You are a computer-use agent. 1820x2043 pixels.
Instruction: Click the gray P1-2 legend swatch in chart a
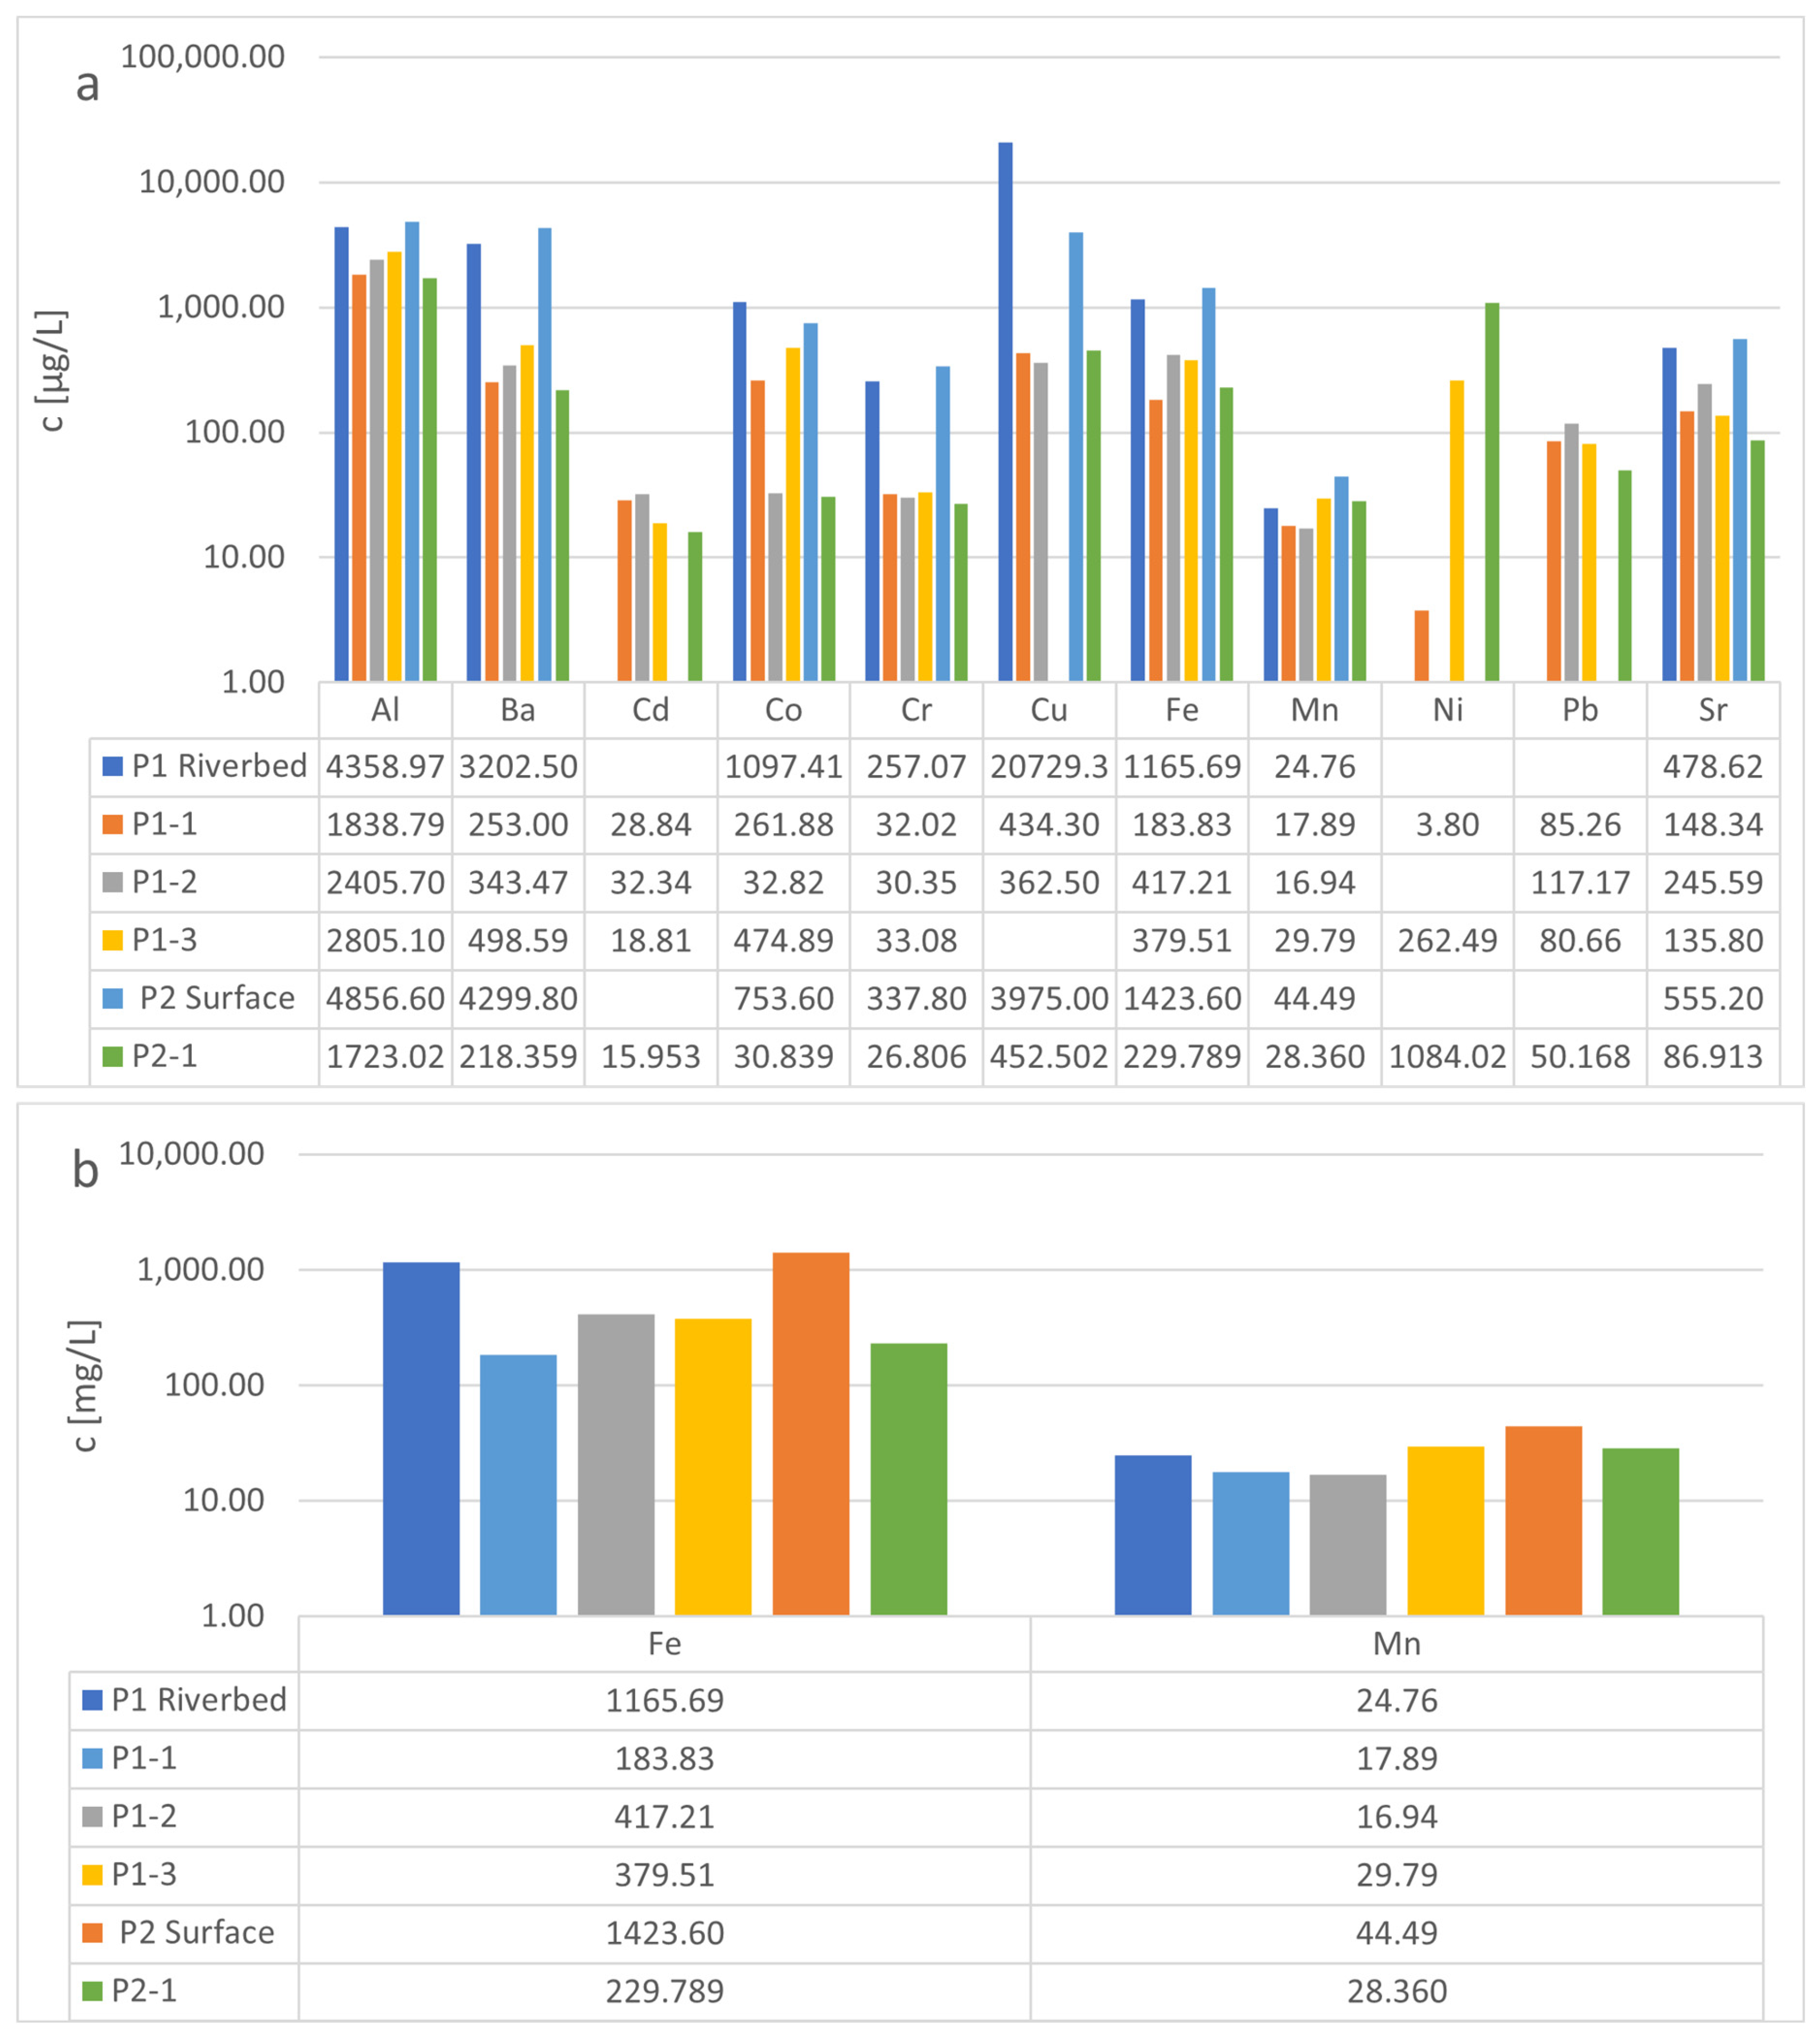coord(113,882)
